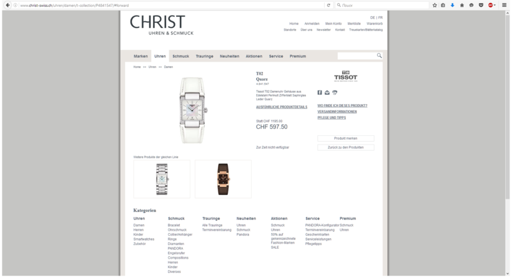Open PANDORA-Konfigurator under Service
This screenshot has height=278, width=512.
pyautogui.click(x=322, y=226)
